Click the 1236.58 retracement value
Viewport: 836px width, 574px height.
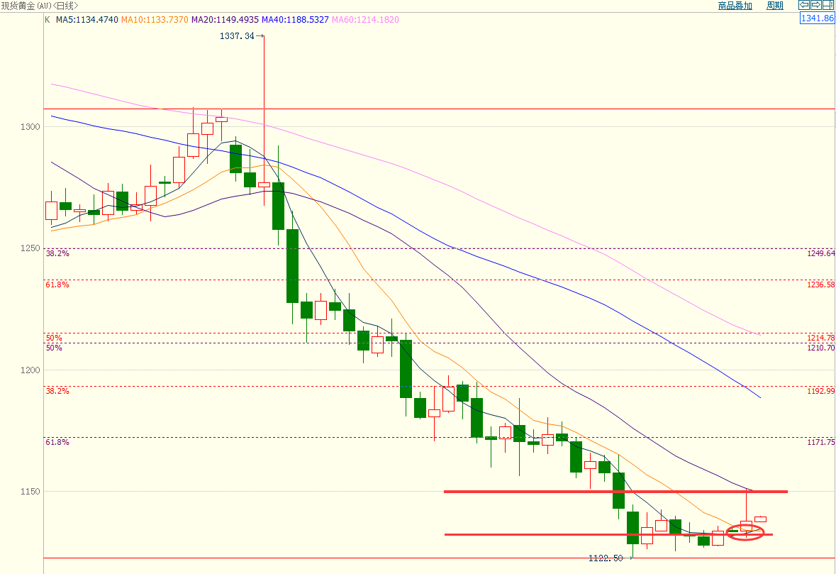[821, 285]
